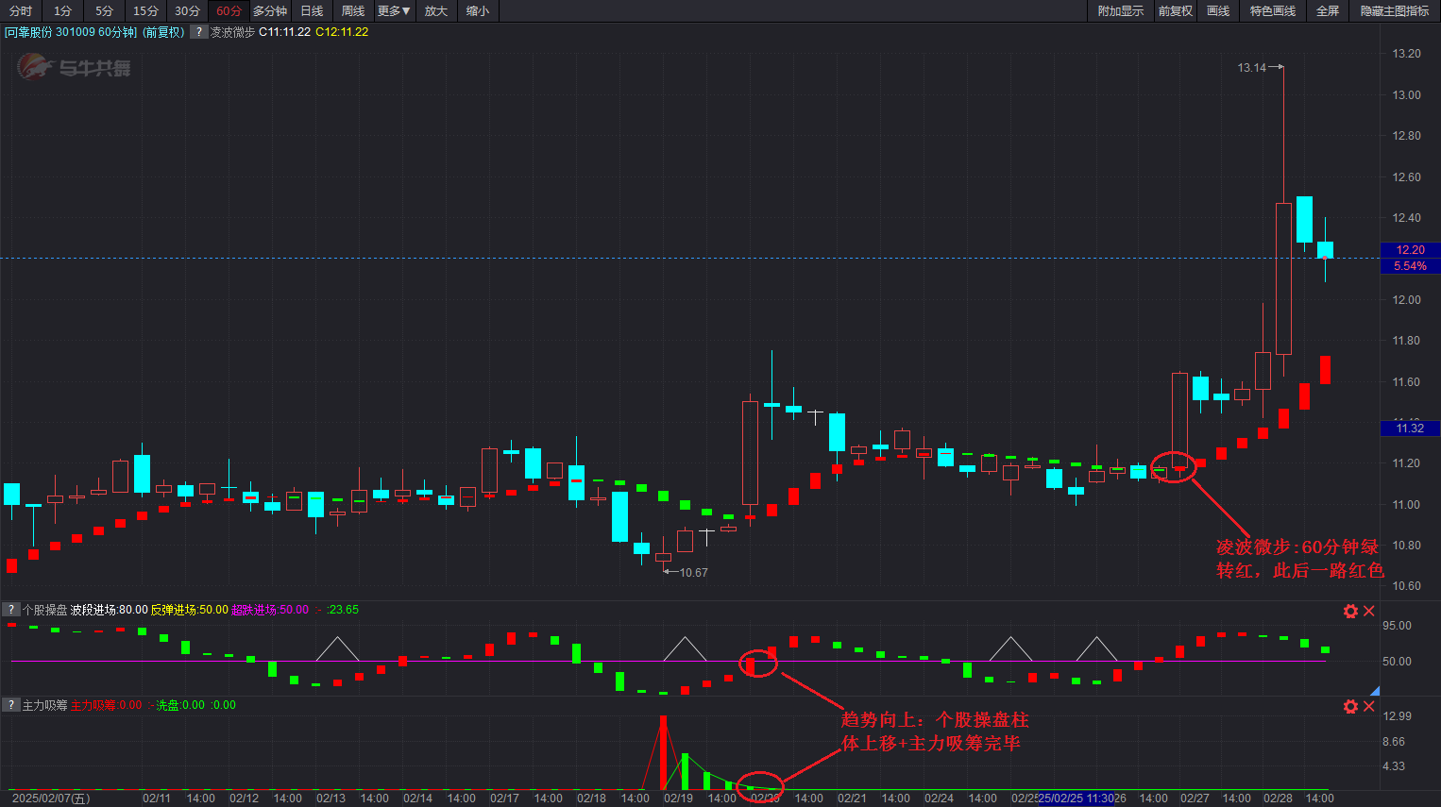Click the help icon beside 个股操盘
1441x807 pixels.
click(10, 610)
